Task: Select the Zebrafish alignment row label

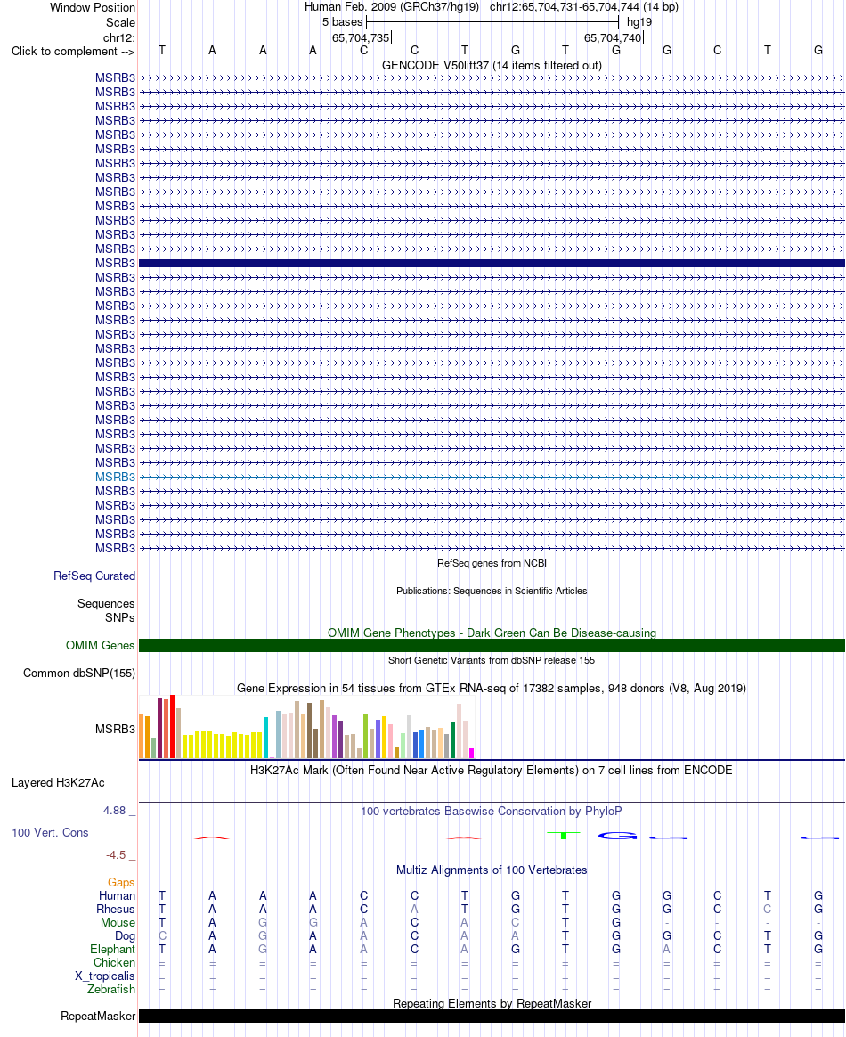Action: coord(111,990)
